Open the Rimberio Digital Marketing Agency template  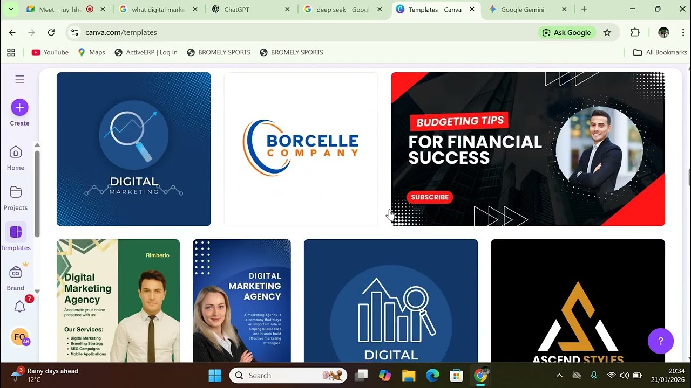(118, 301)
